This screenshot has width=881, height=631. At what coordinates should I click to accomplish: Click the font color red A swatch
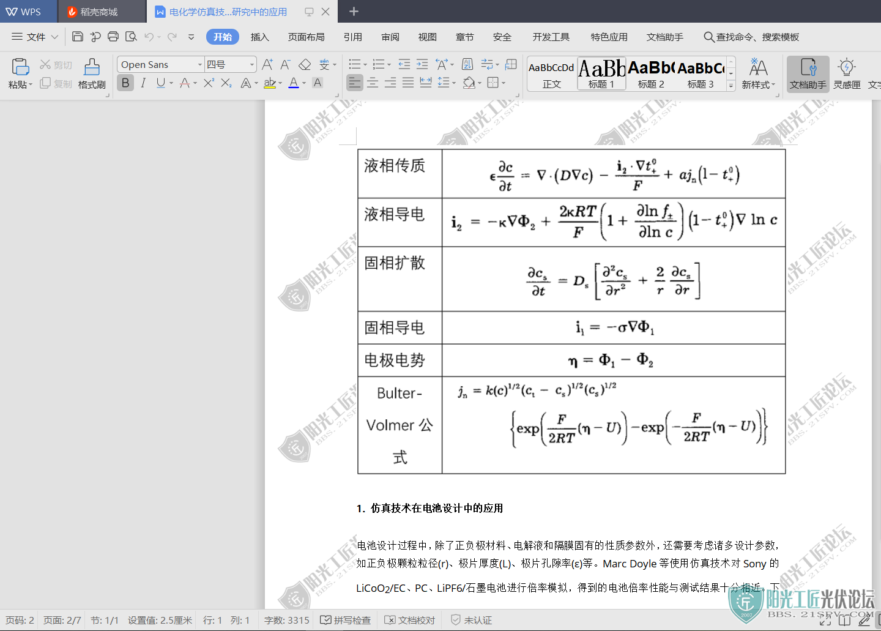click(294, 83)
